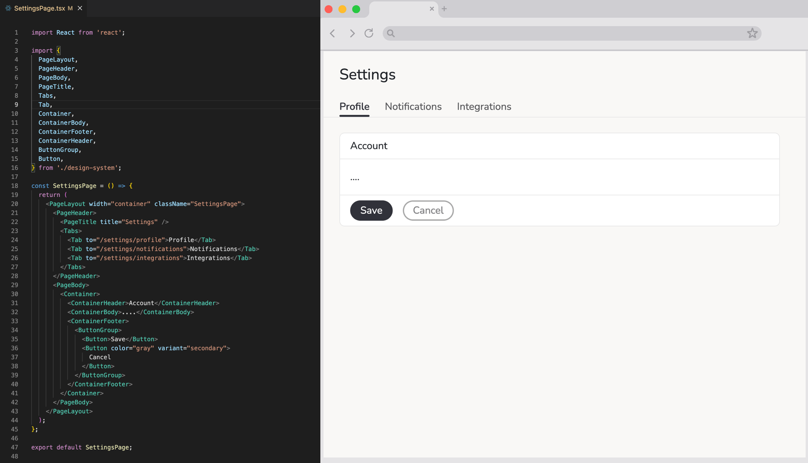Click the Save button
This screenshot has width=808, height=463.
[371, 210]
